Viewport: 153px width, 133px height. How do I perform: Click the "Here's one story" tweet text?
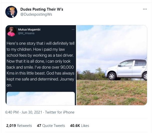click(40, 43)
